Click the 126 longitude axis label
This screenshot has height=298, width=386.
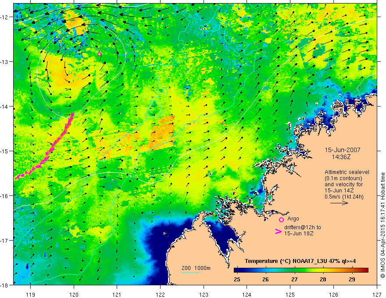(333, 294)
